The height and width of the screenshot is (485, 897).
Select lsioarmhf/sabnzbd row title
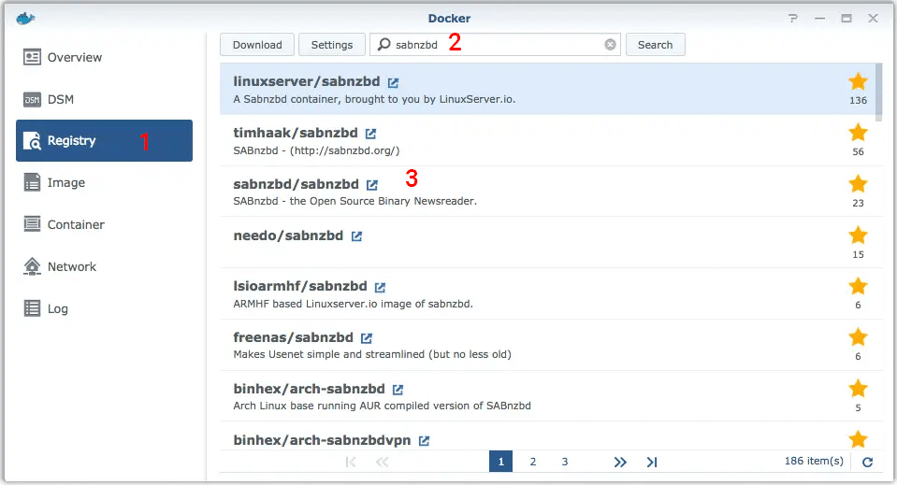pyautogui.click(x=300, y=286)
